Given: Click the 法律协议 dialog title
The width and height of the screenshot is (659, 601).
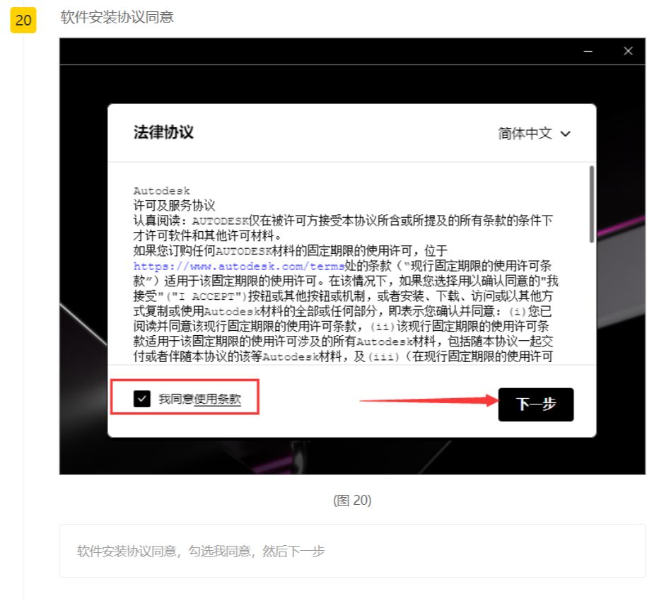Looking at the screenshot, I should pos(163,132).
